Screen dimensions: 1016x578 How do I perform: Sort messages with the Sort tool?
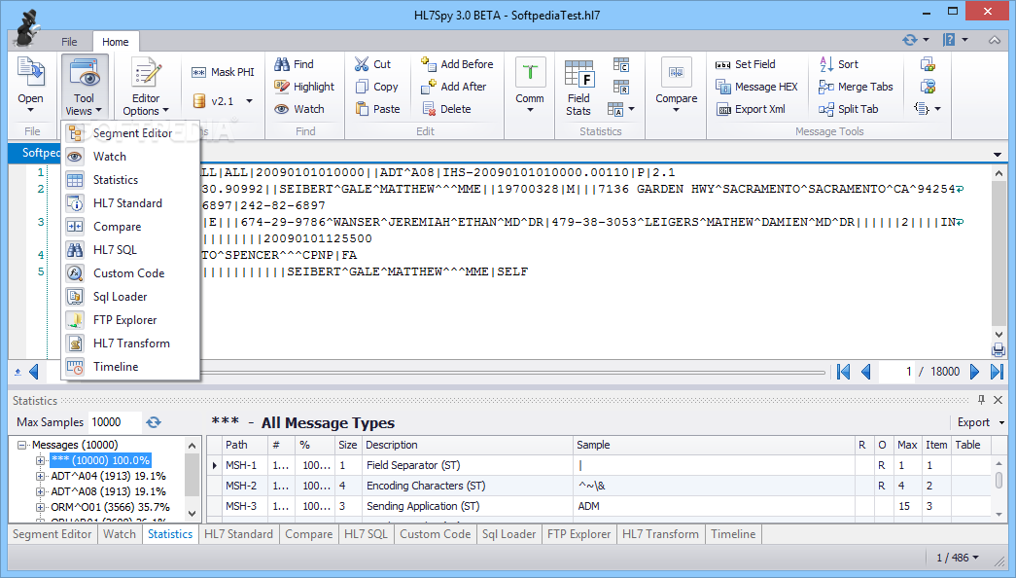click(x=838, y=64)
